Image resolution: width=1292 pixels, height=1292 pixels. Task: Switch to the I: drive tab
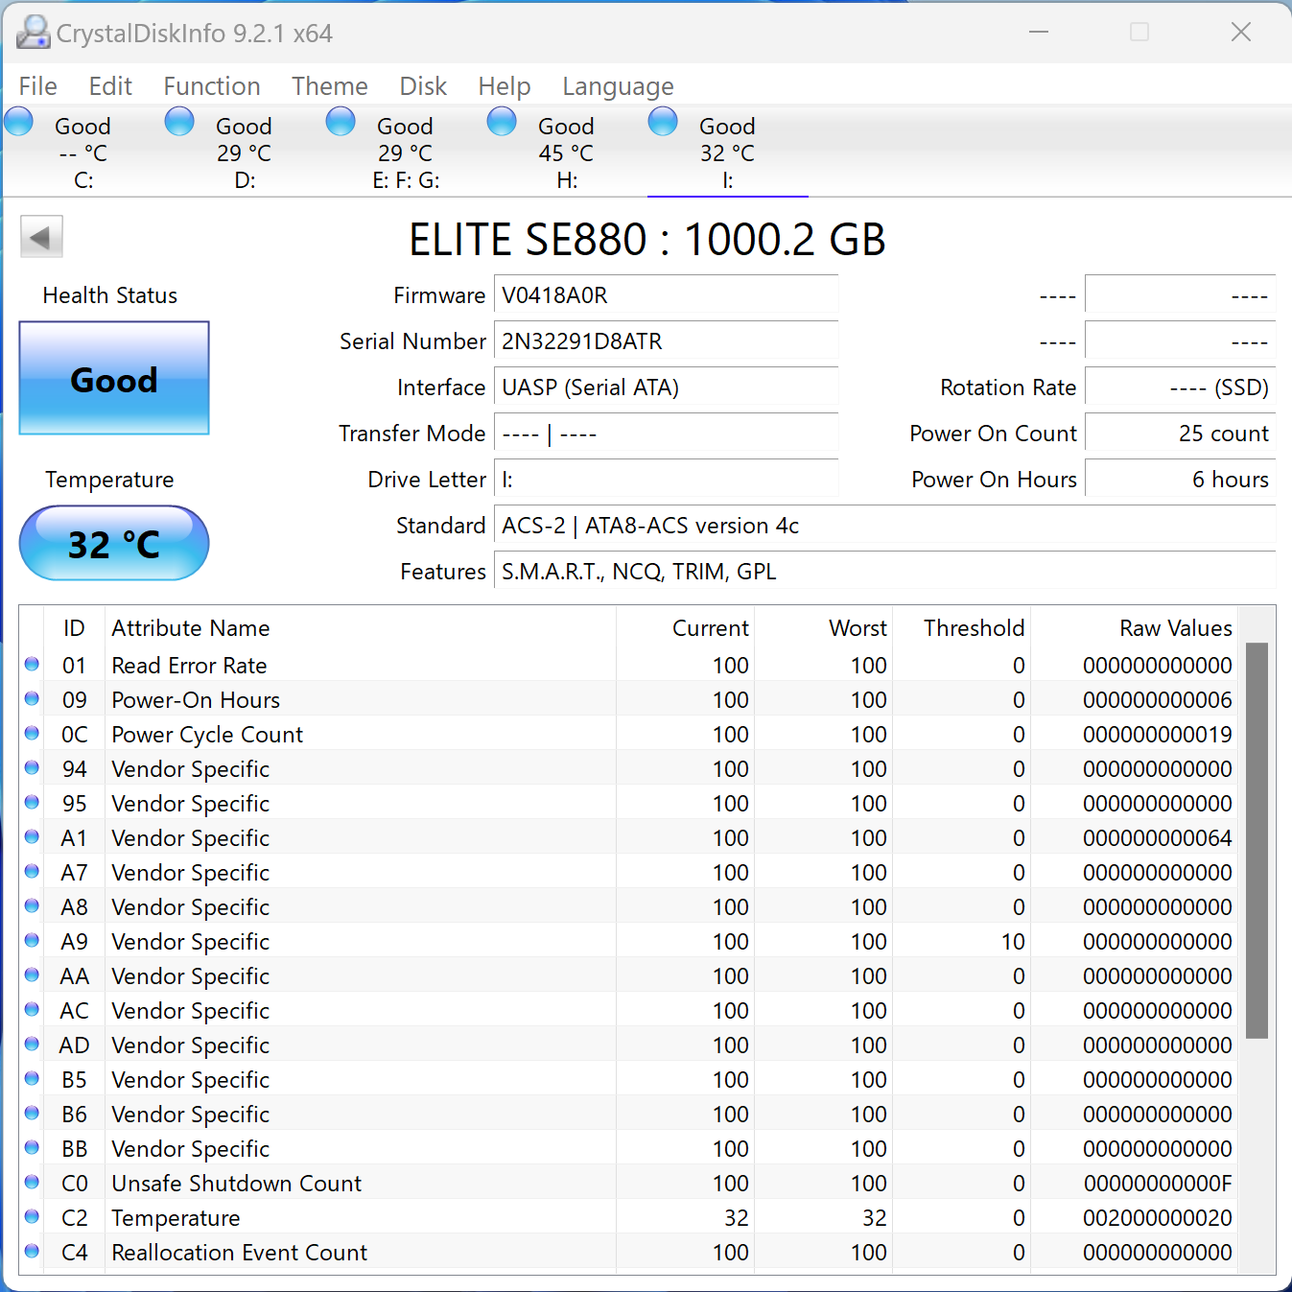[727, 153]
